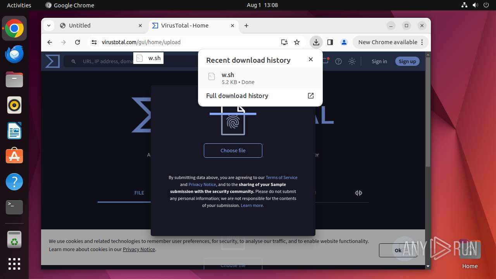Open the Trash in the dock

click(14, 239)
